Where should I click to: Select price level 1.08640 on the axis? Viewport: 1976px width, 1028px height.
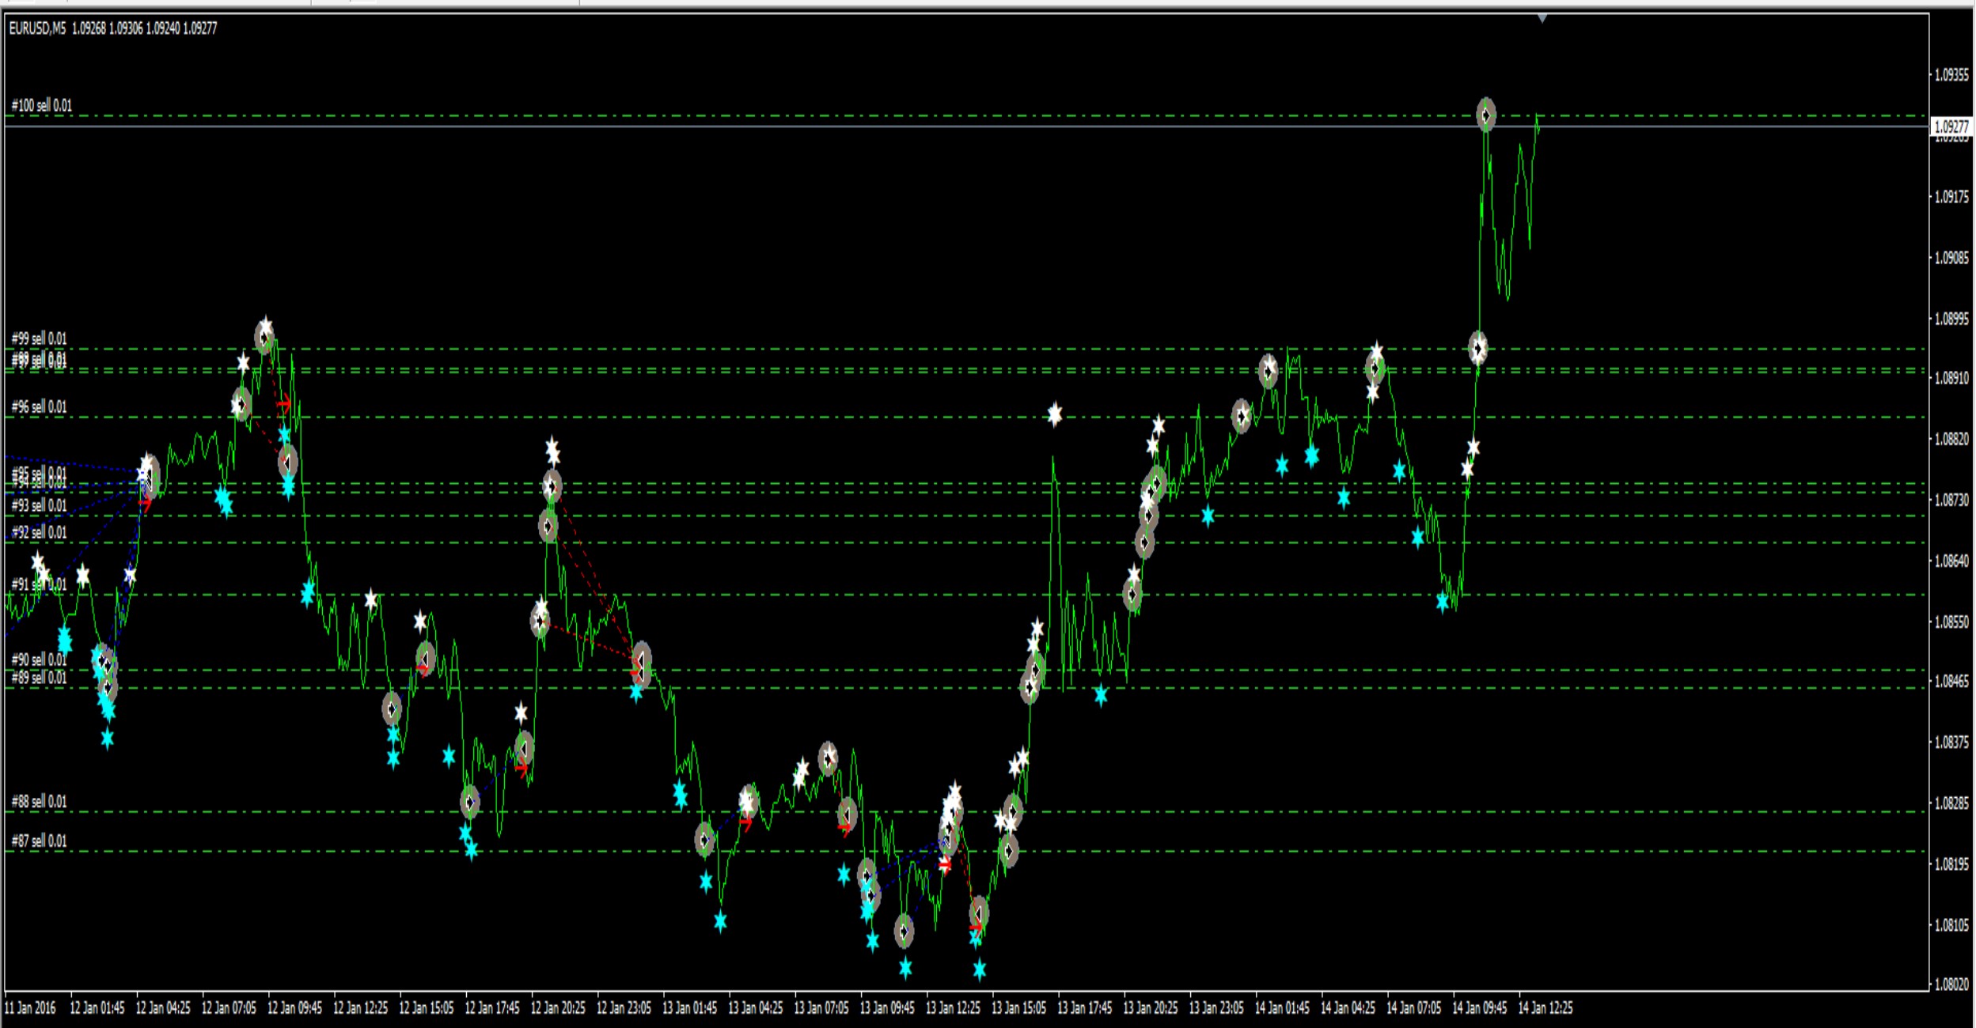tap(1951, 561)
